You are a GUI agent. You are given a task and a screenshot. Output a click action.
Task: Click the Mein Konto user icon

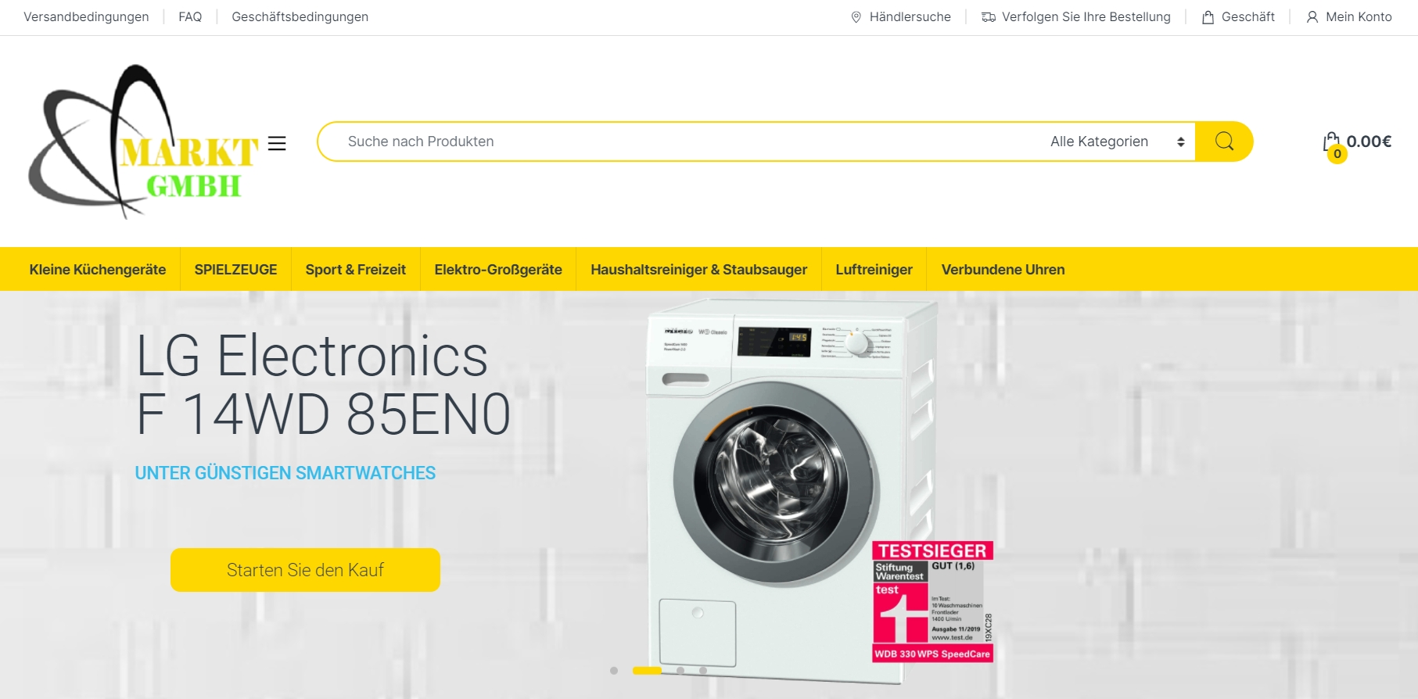pyautogui.click(x=1312, y=17)
